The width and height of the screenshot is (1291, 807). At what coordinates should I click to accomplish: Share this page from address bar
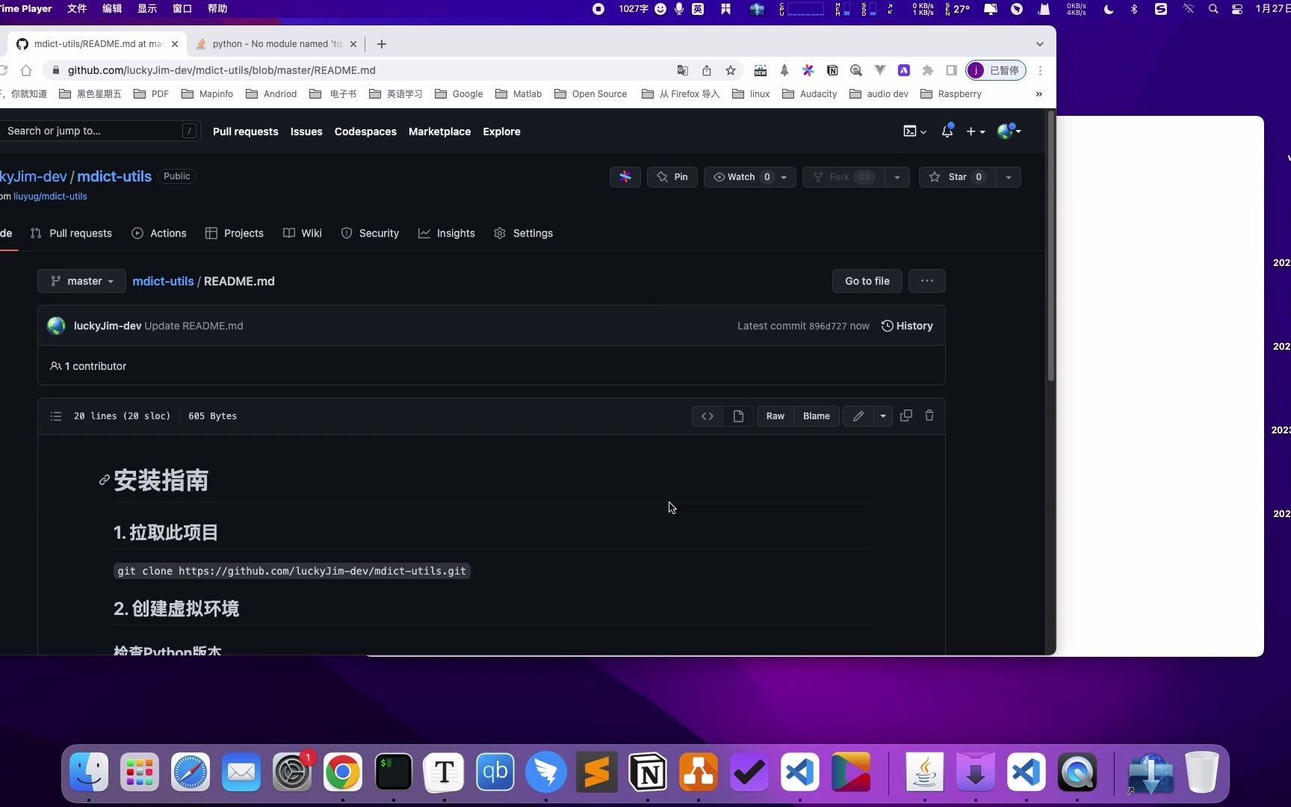coord(707,70)
